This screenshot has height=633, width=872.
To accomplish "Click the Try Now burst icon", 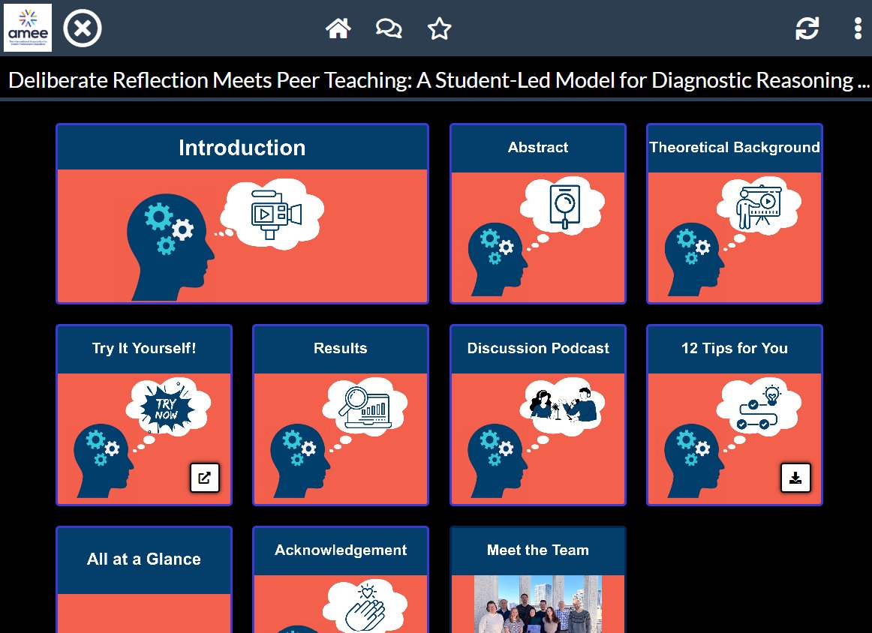I will click(167, 408).
